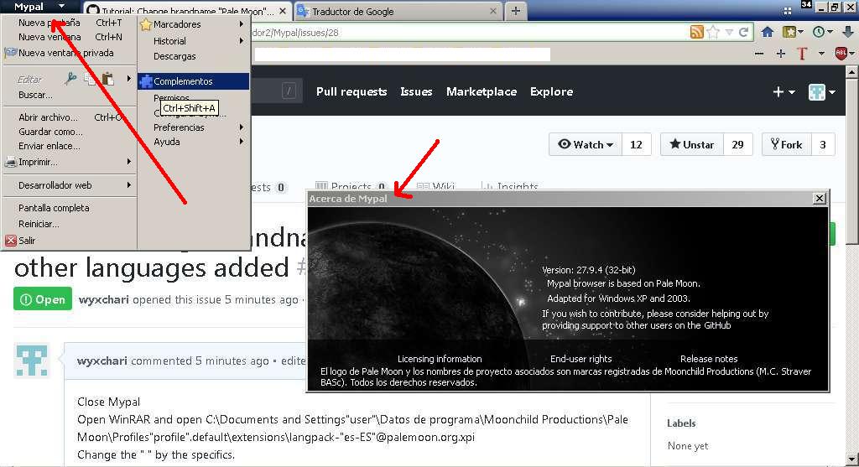Open Complementos menu entry

coord(193,81)
